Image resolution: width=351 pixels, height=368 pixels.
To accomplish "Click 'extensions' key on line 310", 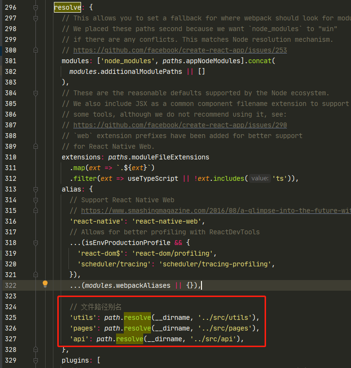I will click(x=81, y=157).
